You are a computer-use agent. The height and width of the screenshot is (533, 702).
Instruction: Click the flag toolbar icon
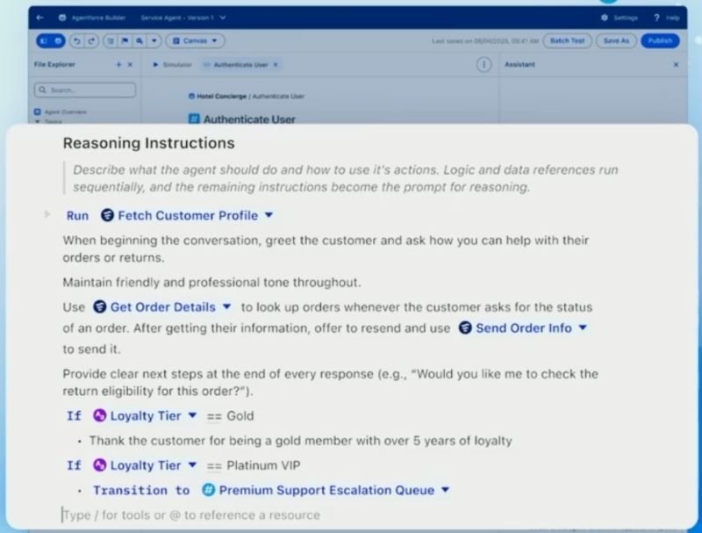pos(125,40)
